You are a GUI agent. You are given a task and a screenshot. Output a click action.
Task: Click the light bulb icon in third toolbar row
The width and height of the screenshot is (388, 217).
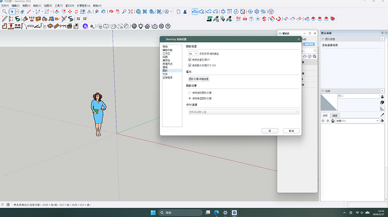(141, 26)
